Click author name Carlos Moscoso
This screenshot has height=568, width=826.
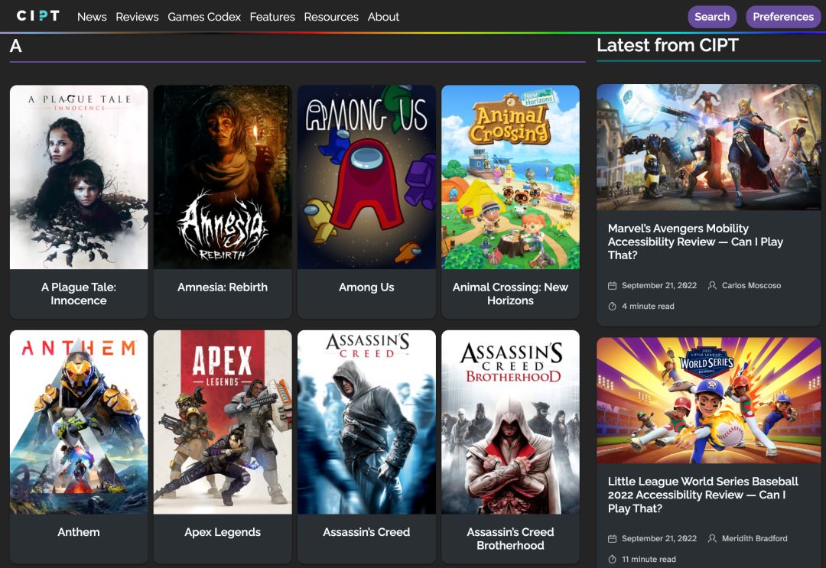751,285
